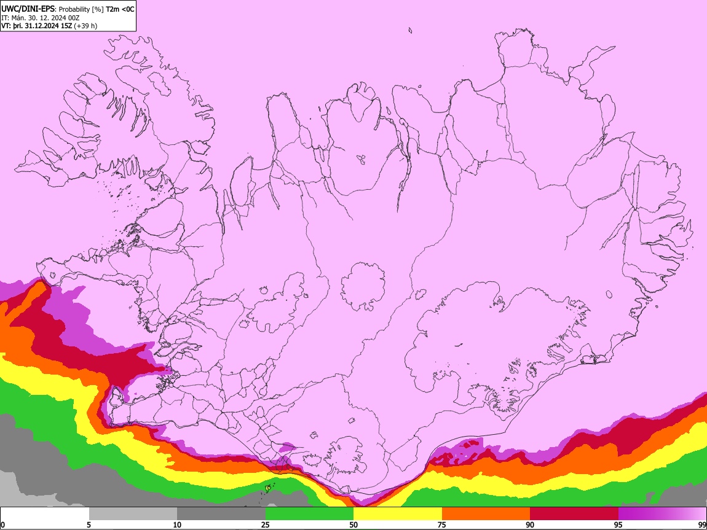
Task: Click the legend value '10'
Action: (x=177, y=524)
